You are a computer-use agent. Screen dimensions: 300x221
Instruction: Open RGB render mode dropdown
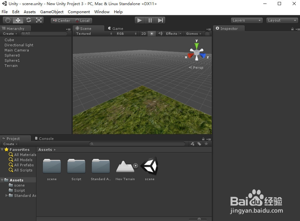tap(126, 34)
